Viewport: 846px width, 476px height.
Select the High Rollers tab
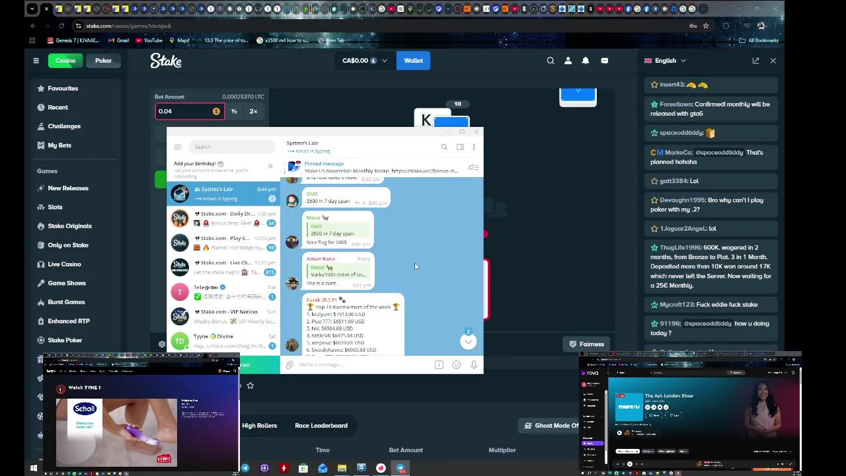tap(259, 426)
